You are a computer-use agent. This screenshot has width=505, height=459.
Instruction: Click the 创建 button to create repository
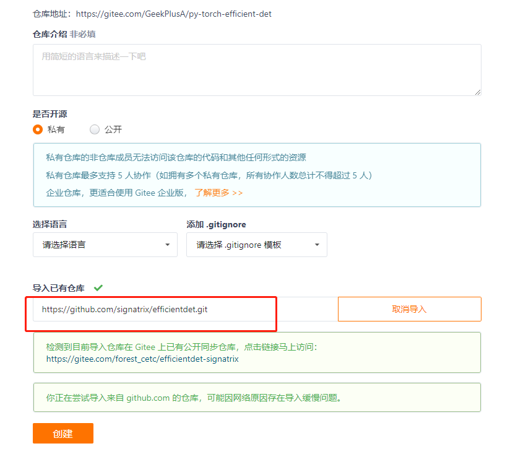click(63, 433)
